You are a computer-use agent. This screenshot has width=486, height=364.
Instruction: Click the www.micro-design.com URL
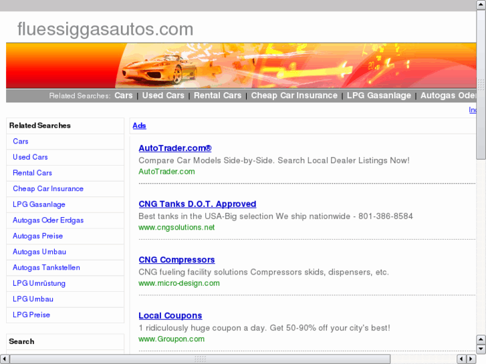click(179, 283)
